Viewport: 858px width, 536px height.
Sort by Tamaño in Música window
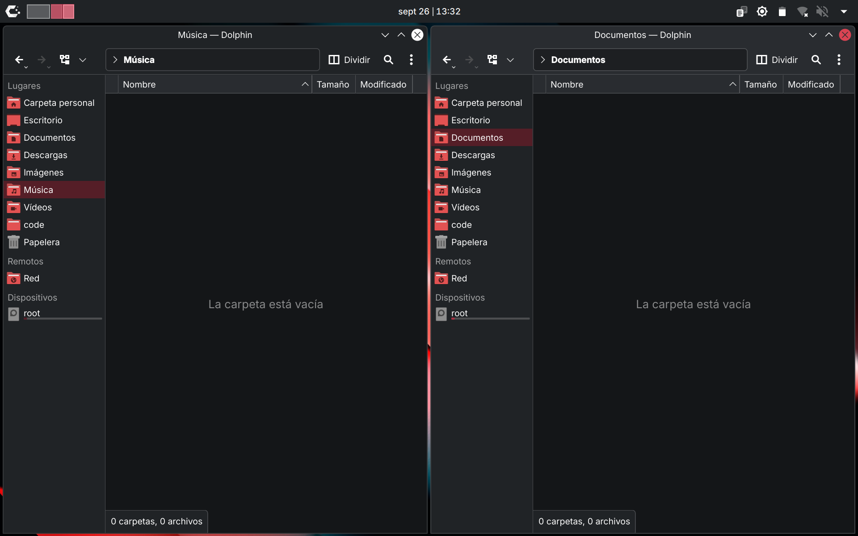(x=333, y=84)
